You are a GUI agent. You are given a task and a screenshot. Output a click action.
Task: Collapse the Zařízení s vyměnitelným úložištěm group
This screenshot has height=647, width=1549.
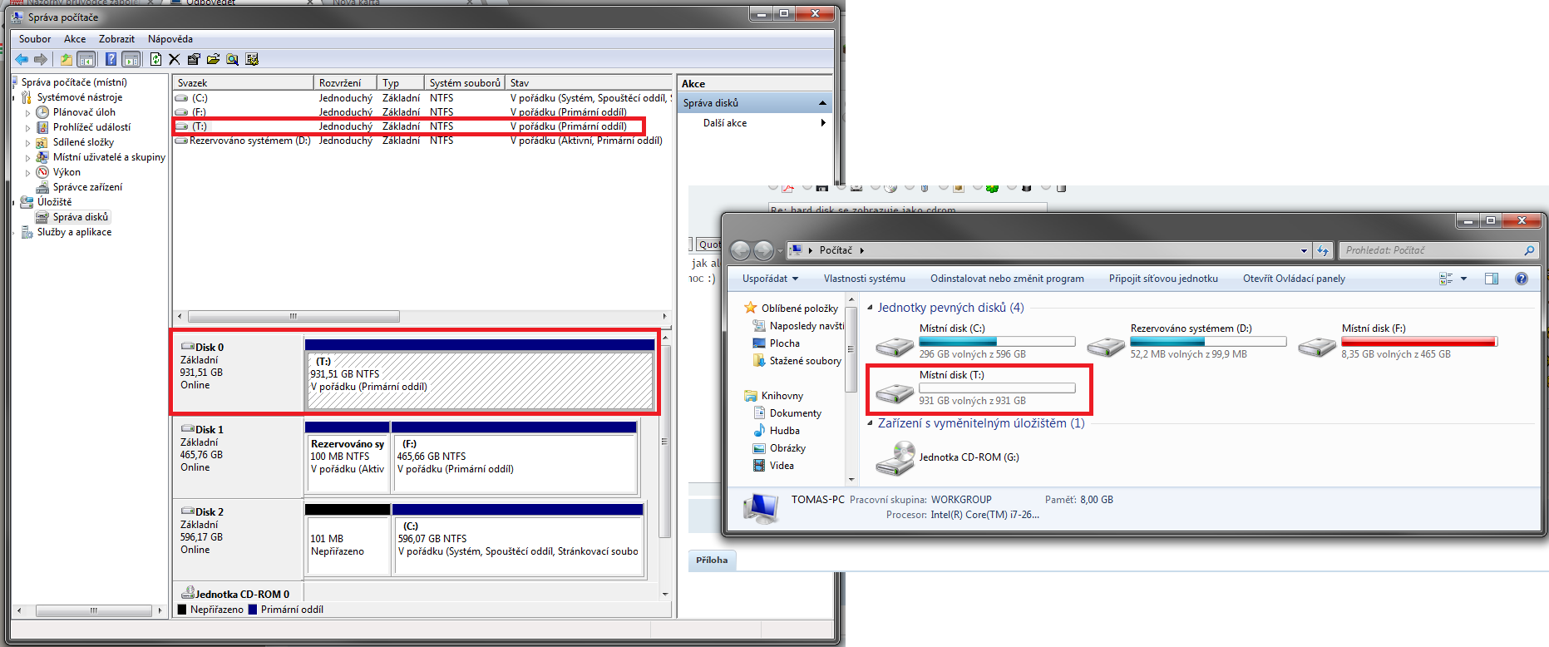870,423
